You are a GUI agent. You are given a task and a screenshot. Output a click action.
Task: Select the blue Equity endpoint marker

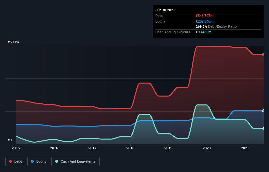(x=263, y=111)
